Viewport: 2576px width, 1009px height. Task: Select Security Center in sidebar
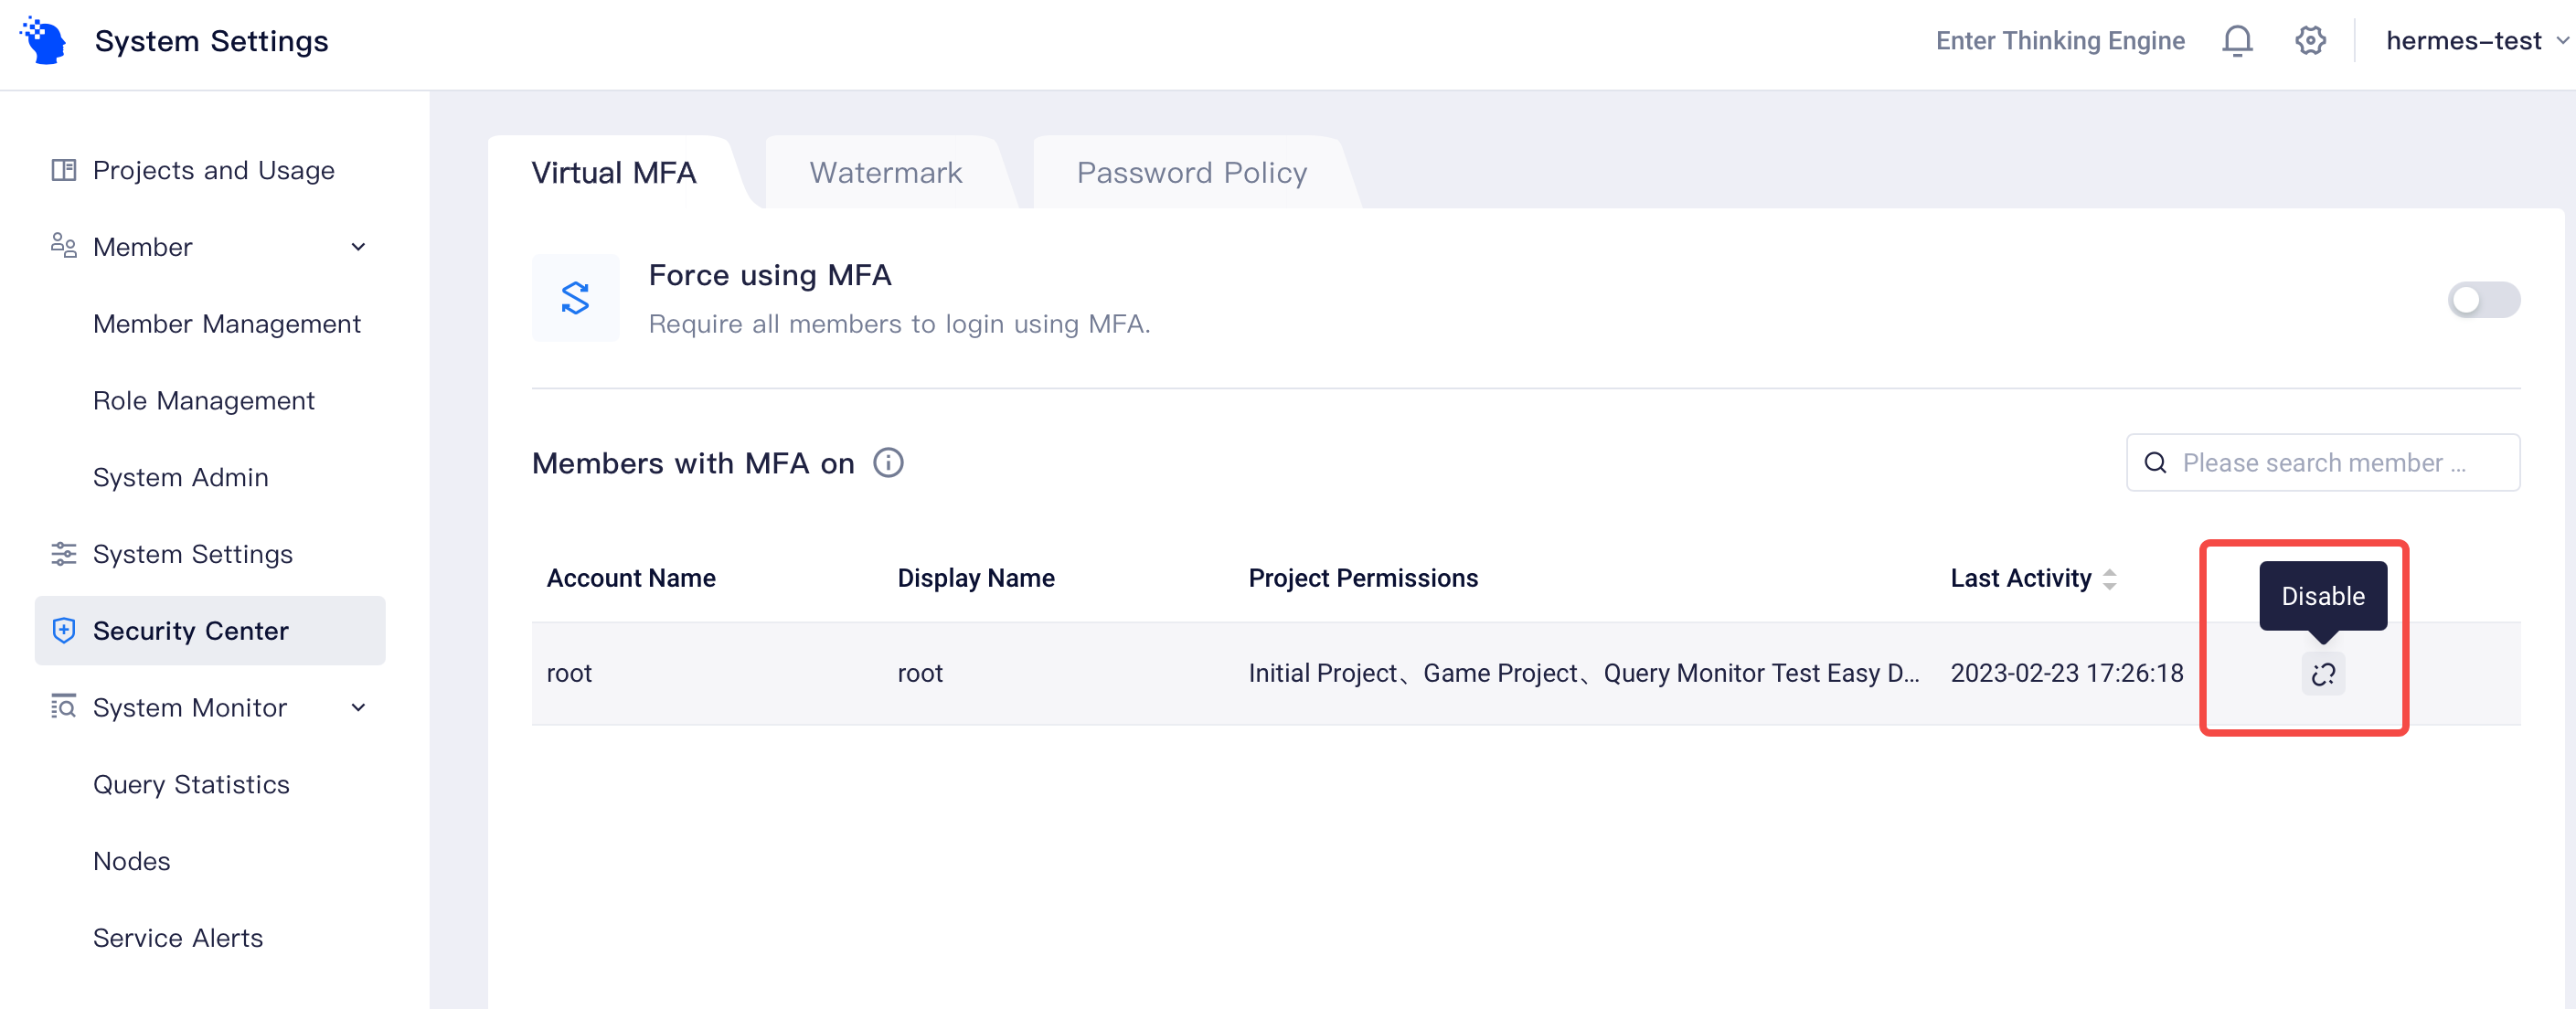[210, 631]
